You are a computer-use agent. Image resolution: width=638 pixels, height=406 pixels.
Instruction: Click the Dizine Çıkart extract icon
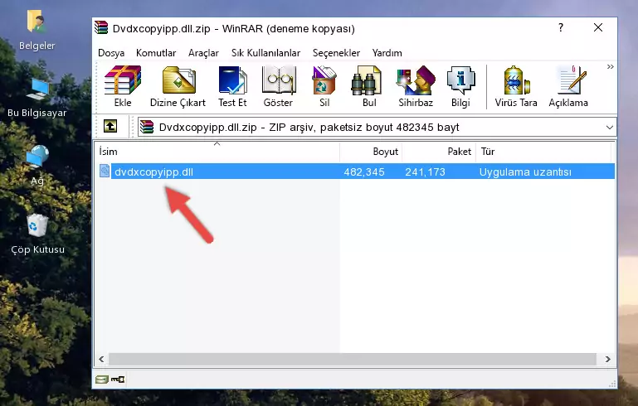[178, 86]
